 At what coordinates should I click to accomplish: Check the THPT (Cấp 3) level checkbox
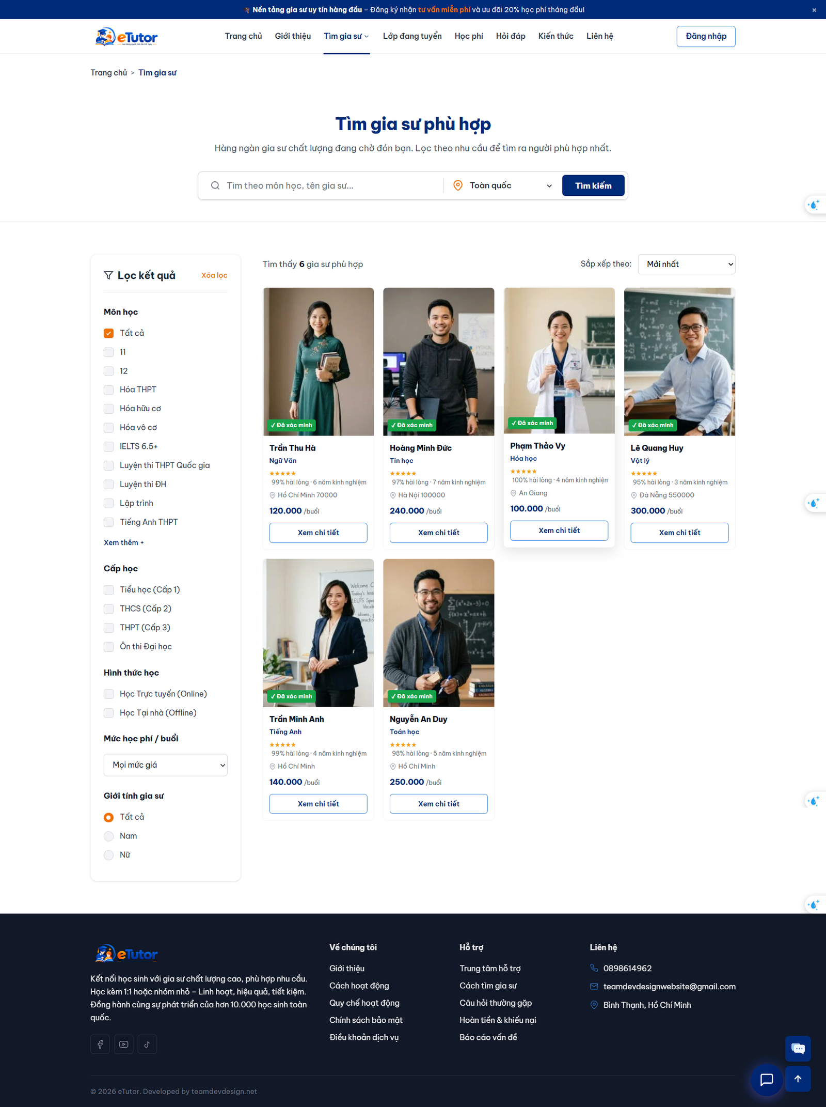[x=108, y=628]
